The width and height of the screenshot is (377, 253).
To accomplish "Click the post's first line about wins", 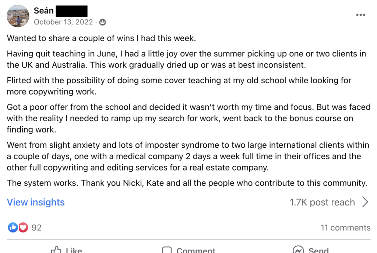I will pyautogui.click(x=101, y=38).
